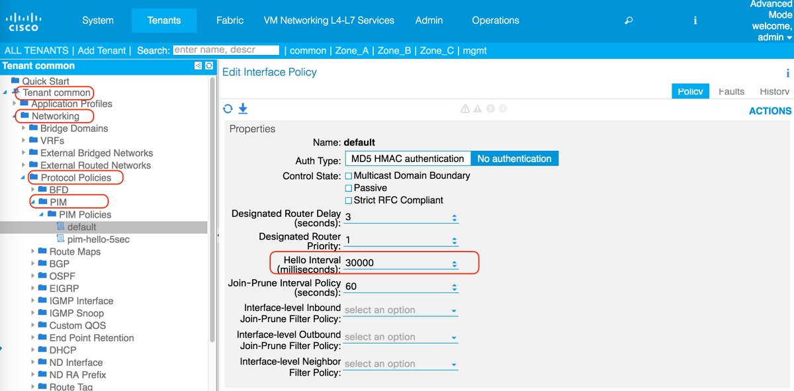Switch to the History tab
Screen dimensions: 794x391
(774, 91)
